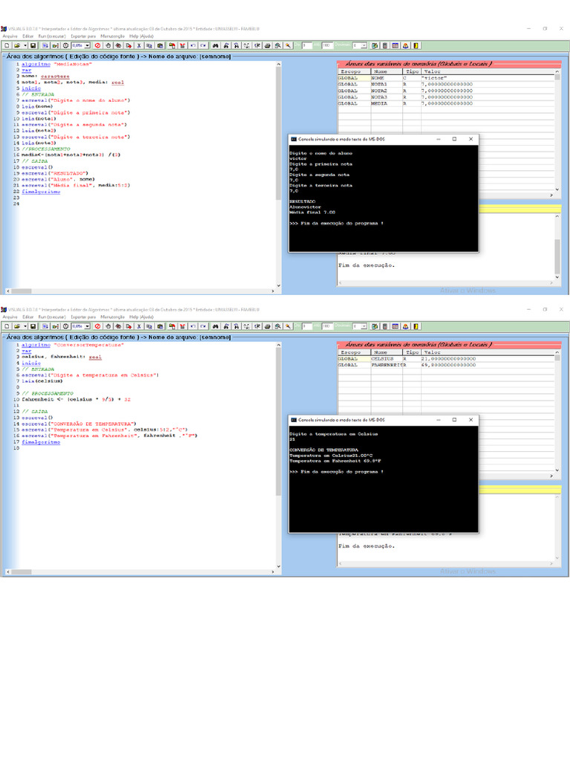The height and width of the screenshot is (761, 570).
Task: Select MEDIA variable row in top memory table
Action: click(446, 103)
